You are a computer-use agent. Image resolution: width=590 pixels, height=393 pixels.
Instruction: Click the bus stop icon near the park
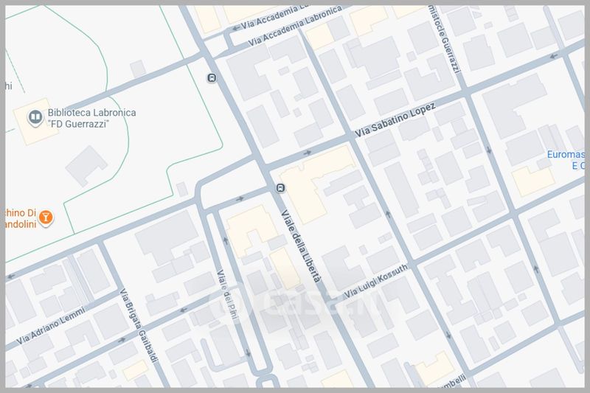[212, 77]
